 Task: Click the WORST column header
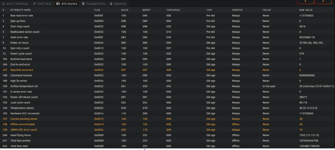tap(147, 10)
